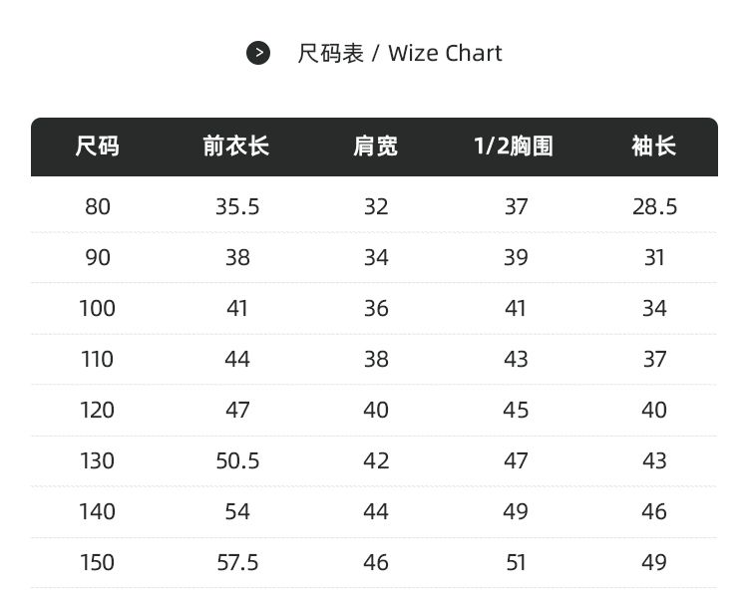The width and height of the screenshot is (748, 592).
Task: Click the 35.5 front length value
Action: point(237,207)
